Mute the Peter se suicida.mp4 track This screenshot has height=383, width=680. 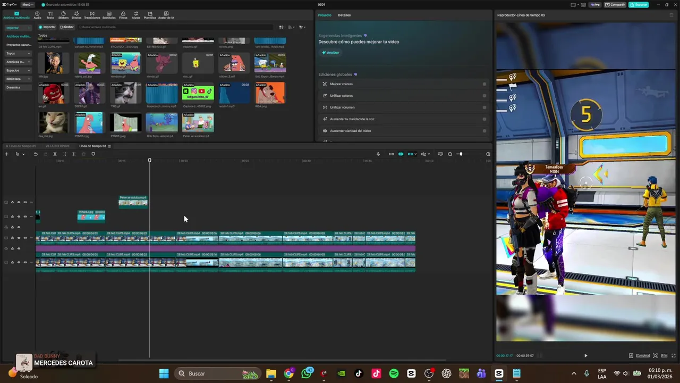[25, 202]
